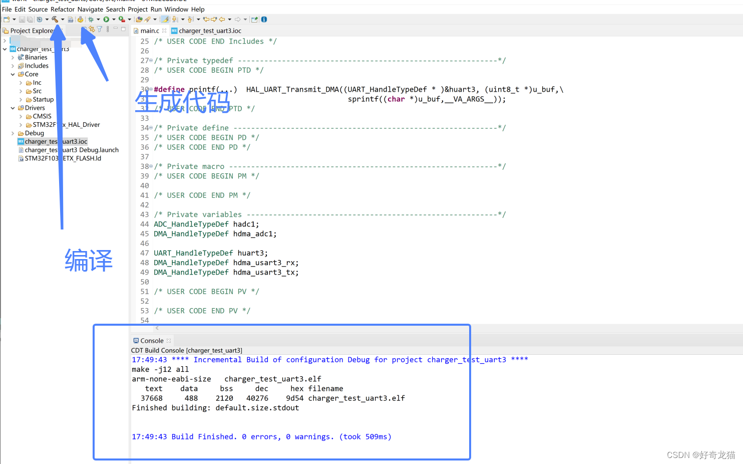Screen dimensions: 743x464
Task: Open dropdown arrow beside Debug bug icon
Action: pos(98,20)
